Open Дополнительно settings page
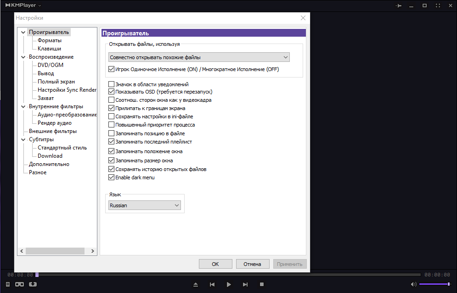 coord(49,164)
